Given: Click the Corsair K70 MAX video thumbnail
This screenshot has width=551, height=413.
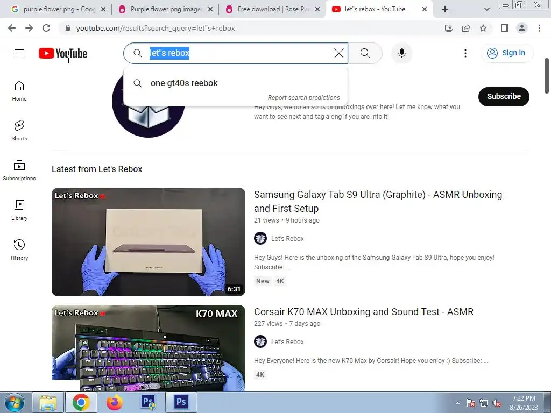Looking at the screenshot, I should click(149, 348).
